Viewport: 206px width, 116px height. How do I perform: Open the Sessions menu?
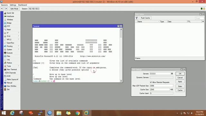(x=4, y=5)
